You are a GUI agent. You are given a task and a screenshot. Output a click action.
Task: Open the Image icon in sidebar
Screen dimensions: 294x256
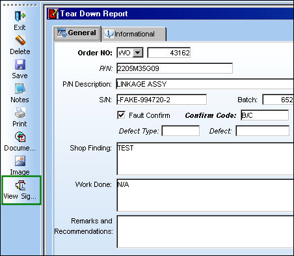[20, 161]
